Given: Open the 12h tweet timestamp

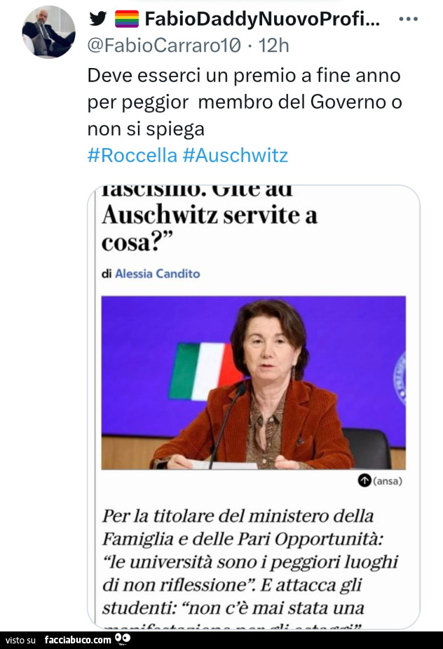Looking at the screenshot, I should coord(273,46).
